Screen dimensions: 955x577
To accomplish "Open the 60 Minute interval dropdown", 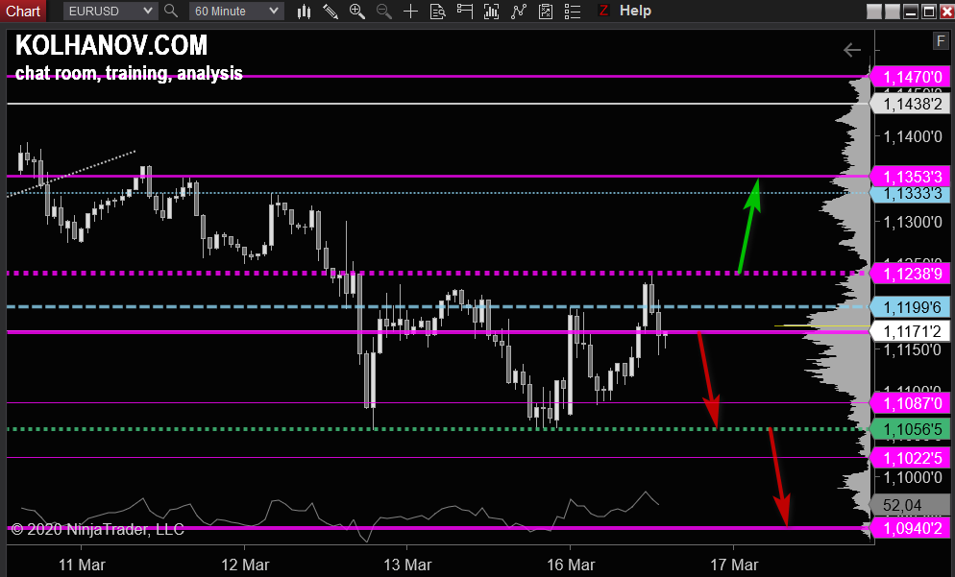I will (235, 11).
